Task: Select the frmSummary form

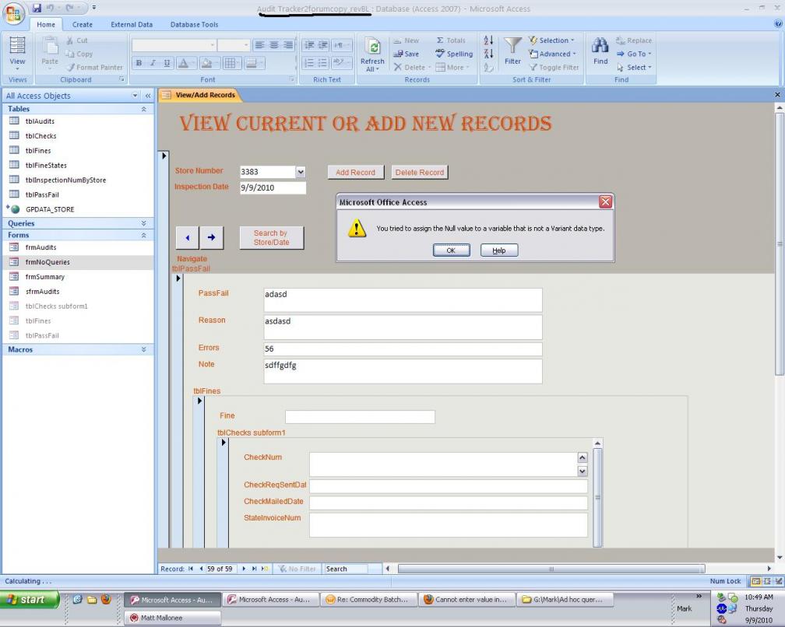Action: (78, 276)
